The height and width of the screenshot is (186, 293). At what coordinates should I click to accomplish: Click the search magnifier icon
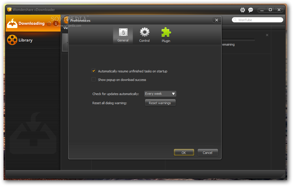tap(235, 20)
